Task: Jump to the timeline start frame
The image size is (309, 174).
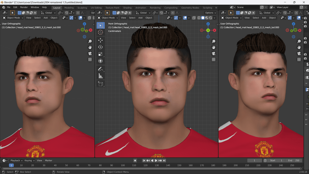Action: click(x=144, y=161)
